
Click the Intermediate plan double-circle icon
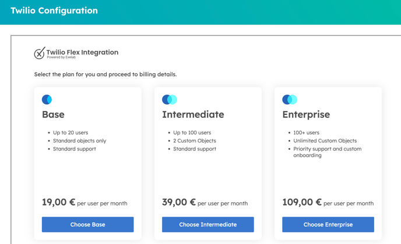click(x=170, y=99)
